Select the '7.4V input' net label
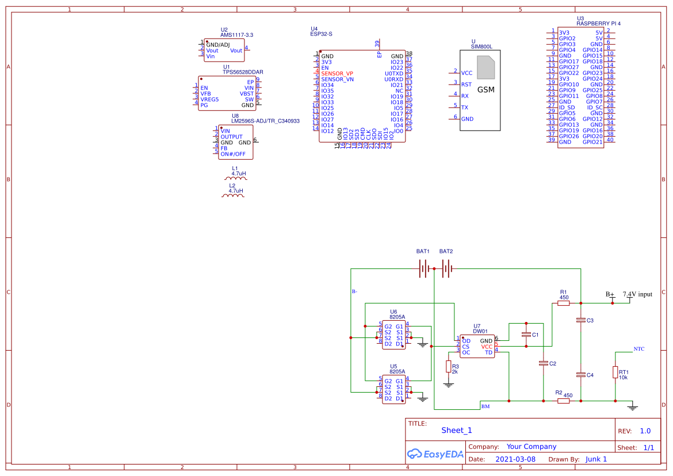 (x=637, y=294)
